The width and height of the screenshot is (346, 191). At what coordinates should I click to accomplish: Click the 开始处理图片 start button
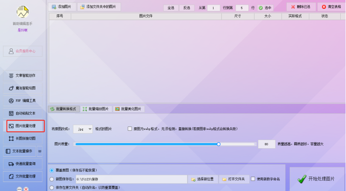(316, 179)
